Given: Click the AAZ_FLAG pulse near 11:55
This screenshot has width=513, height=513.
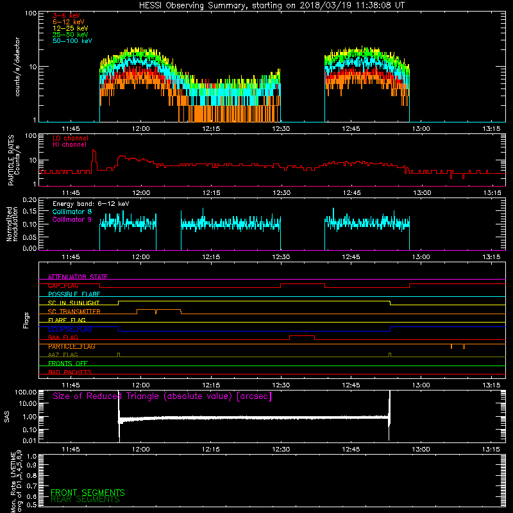Looking at the screenshot, I should coord(119,355).
